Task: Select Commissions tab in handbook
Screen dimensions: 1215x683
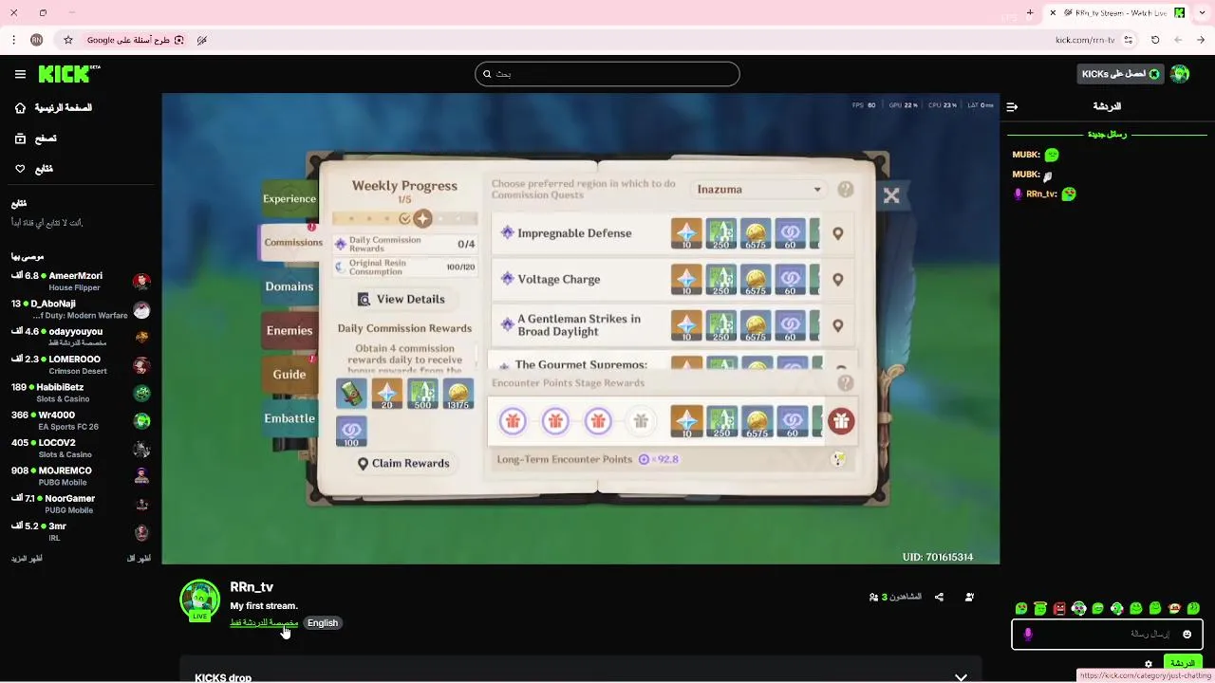Action: click(x=292, y=242)
